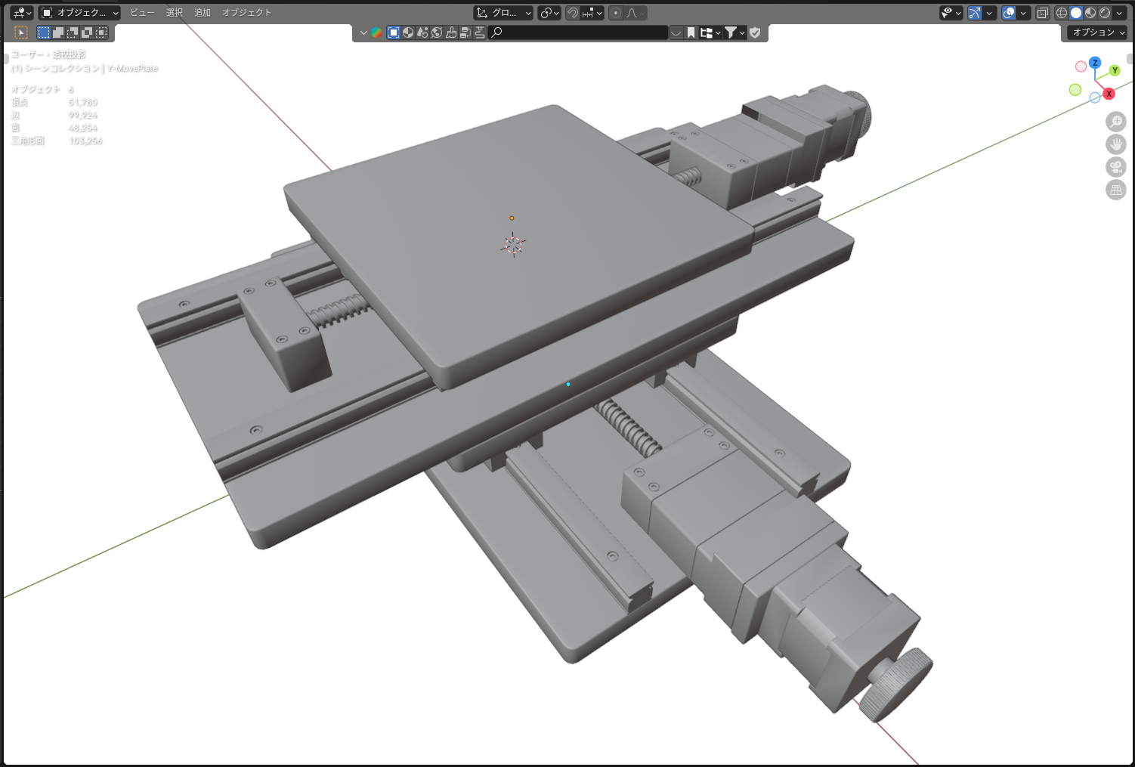Toggle snapping magnet icon
The width and height of the screenshot is (1135, 767).
(x=573, y=13)
